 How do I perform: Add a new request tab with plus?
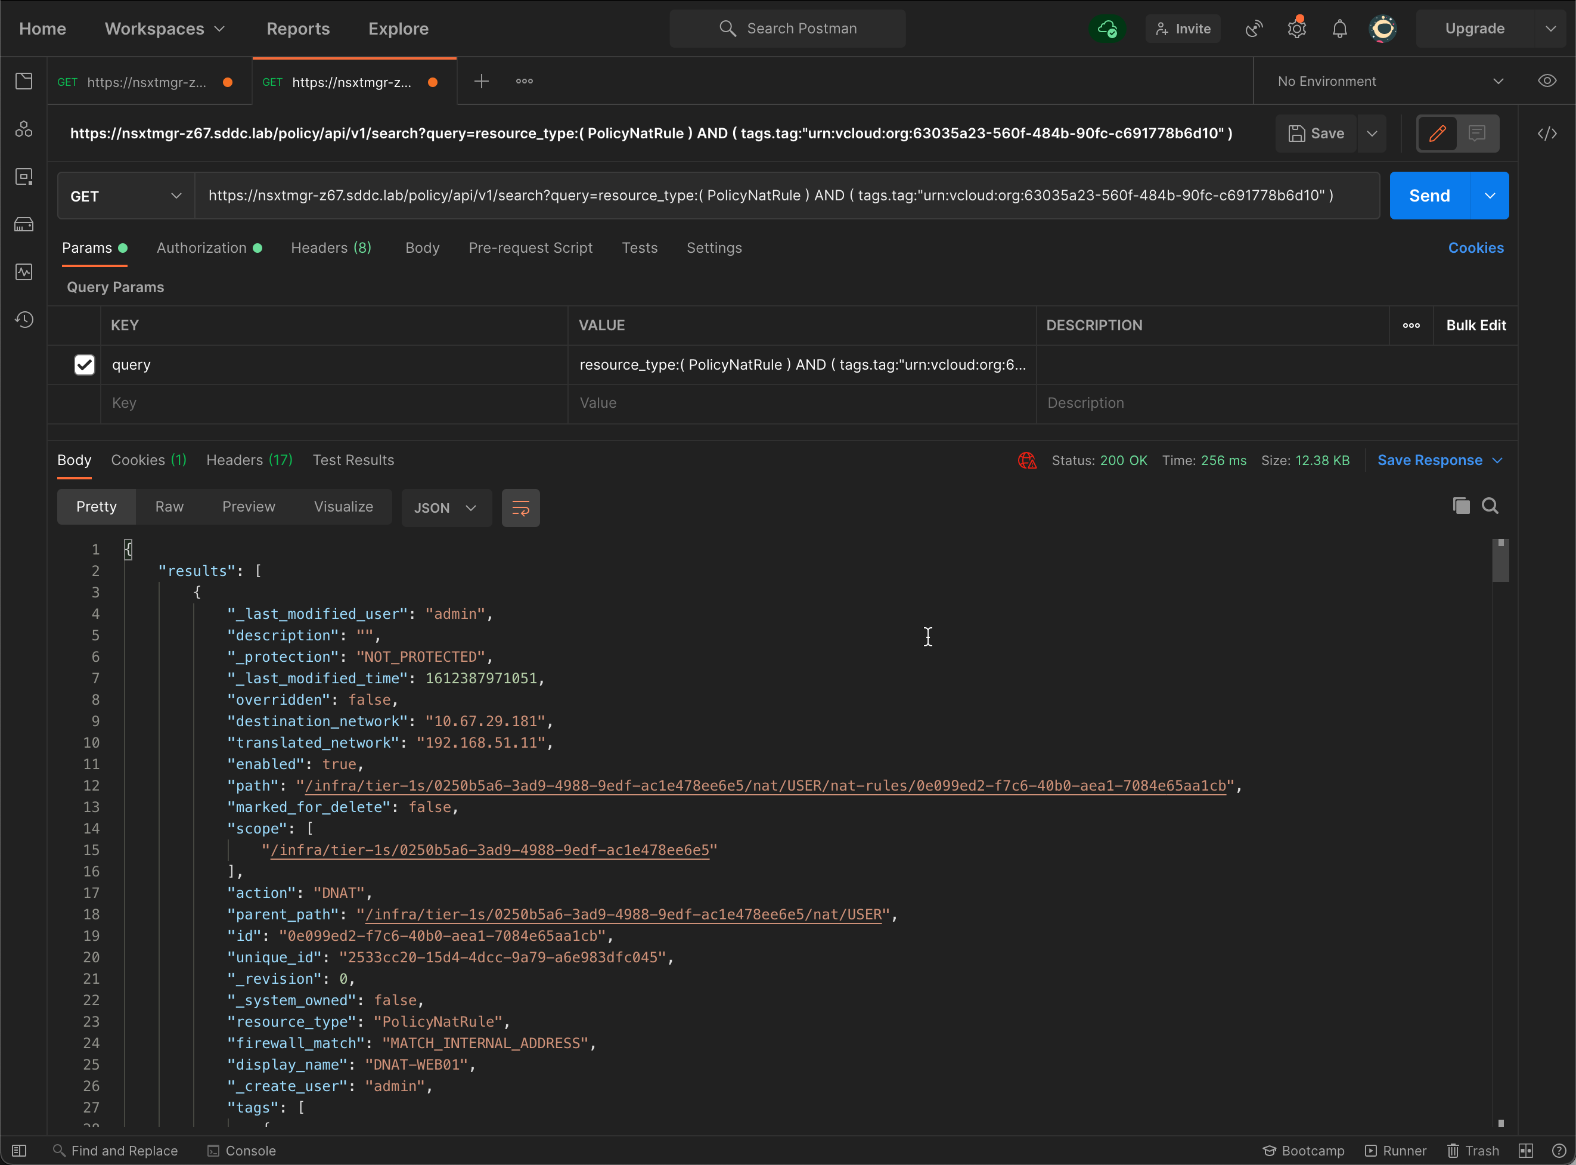click(482, 81)
